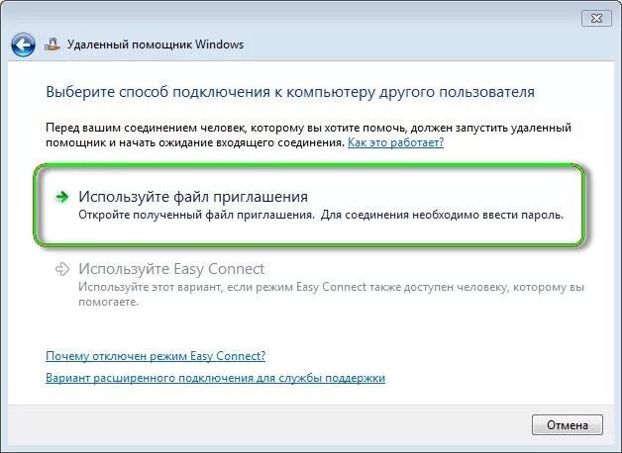Click the green arrow next to invitation file
622x453 pixels.
(62, 197)
